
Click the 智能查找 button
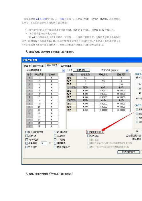(81, 70)
